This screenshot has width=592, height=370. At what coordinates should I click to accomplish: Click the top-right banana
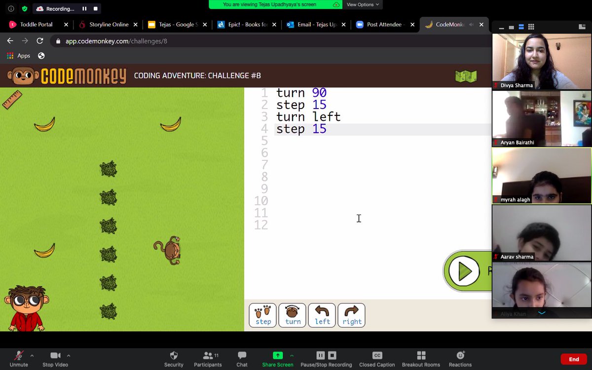171,124
